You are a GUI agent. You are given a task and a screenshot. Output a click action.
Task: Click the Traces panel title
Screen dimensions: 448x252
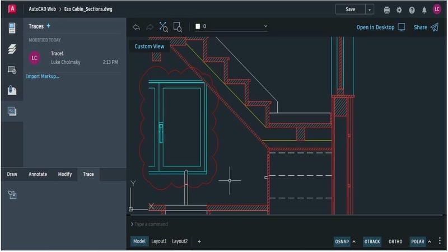tap(36, 26)
